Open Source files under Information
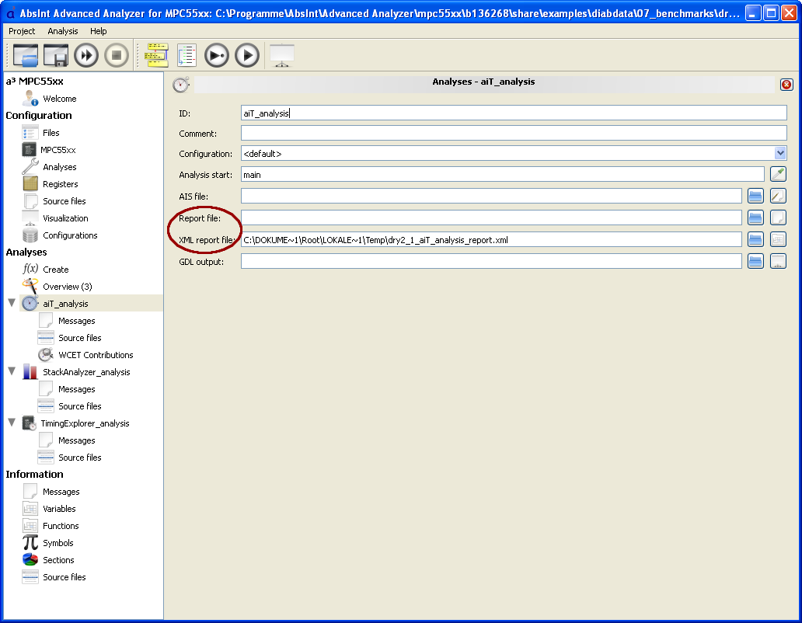Viewport: 802px width, 623px height. coord(54,576)
